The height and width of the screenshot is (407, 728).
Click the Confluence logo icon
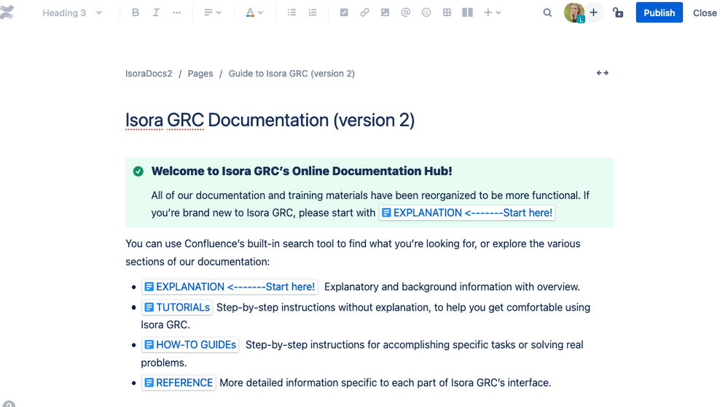click(x=7, y=12)
